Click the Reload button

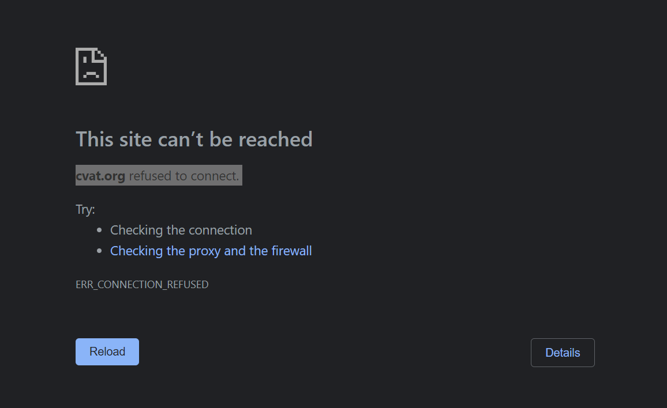107,352
